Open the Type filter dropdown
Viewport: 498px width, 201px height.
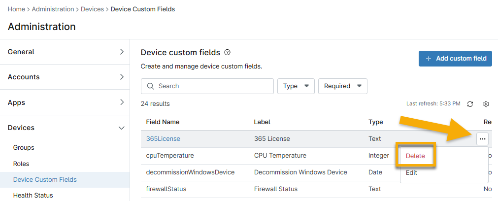[x=296, y=86]
